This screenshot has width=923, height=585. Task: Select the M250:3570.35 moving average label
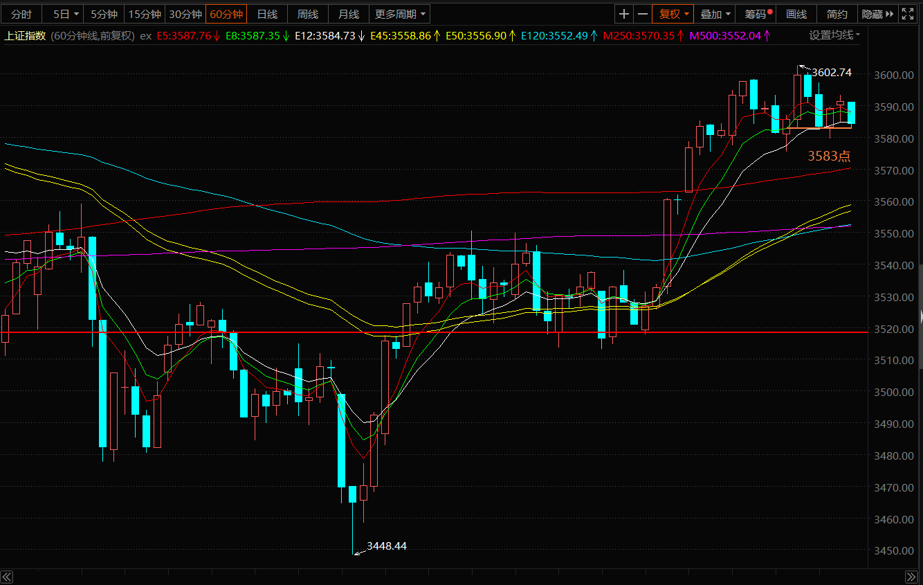643,35
